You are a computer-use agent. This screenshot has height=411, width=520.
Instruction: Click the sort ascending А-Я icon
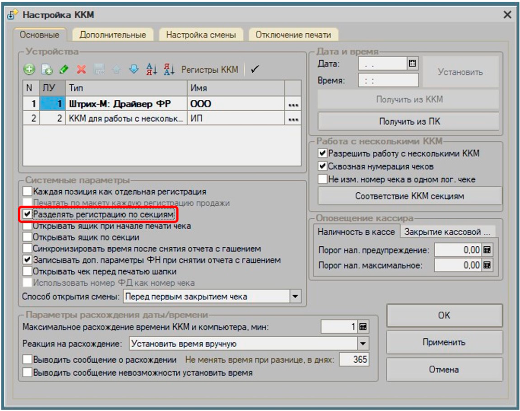coord(151,69)
